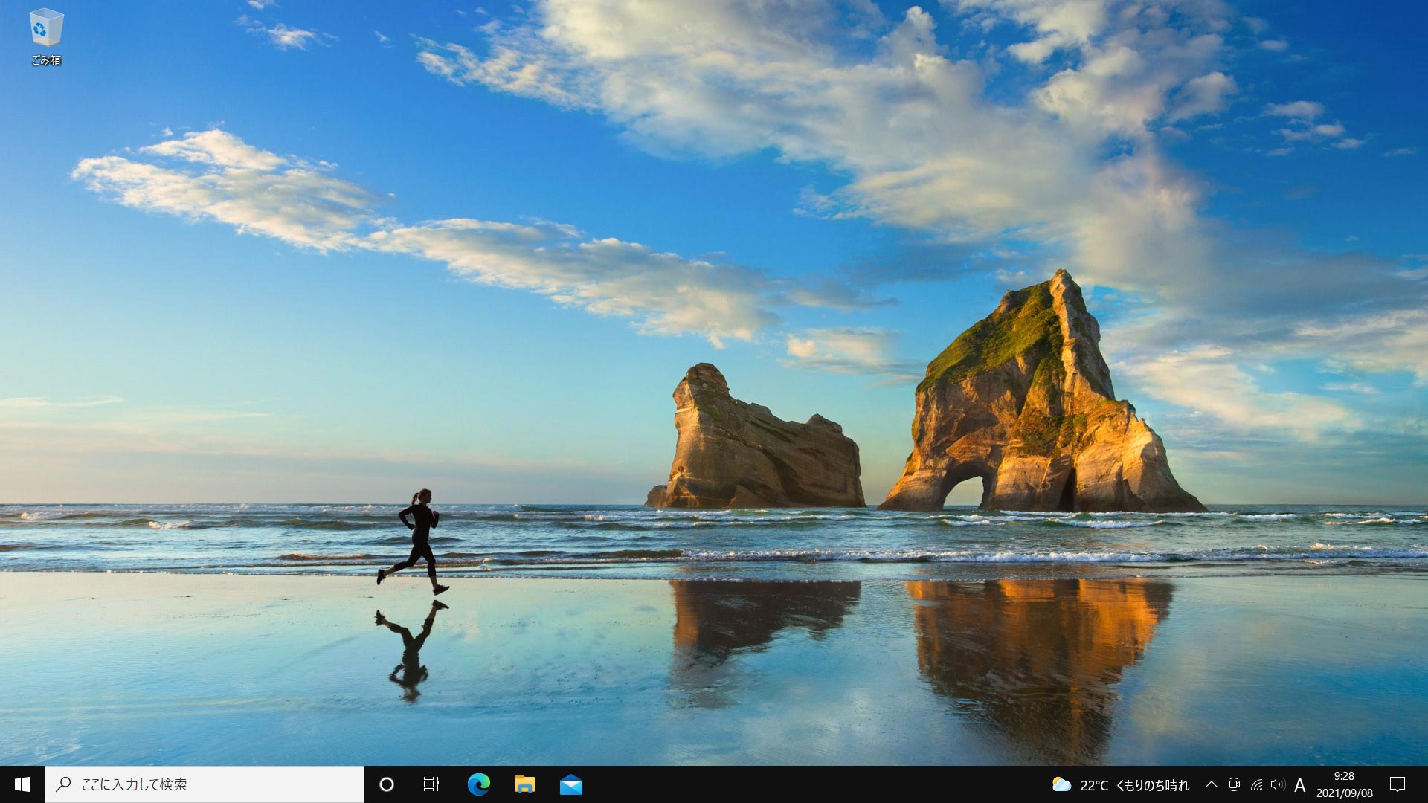Open the volume speaker tray icon
The width and height of the screenshot is (1428, 803).
pos(1278,784)
